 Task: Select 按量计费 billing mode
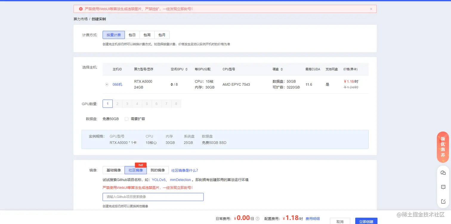(114, 35)
